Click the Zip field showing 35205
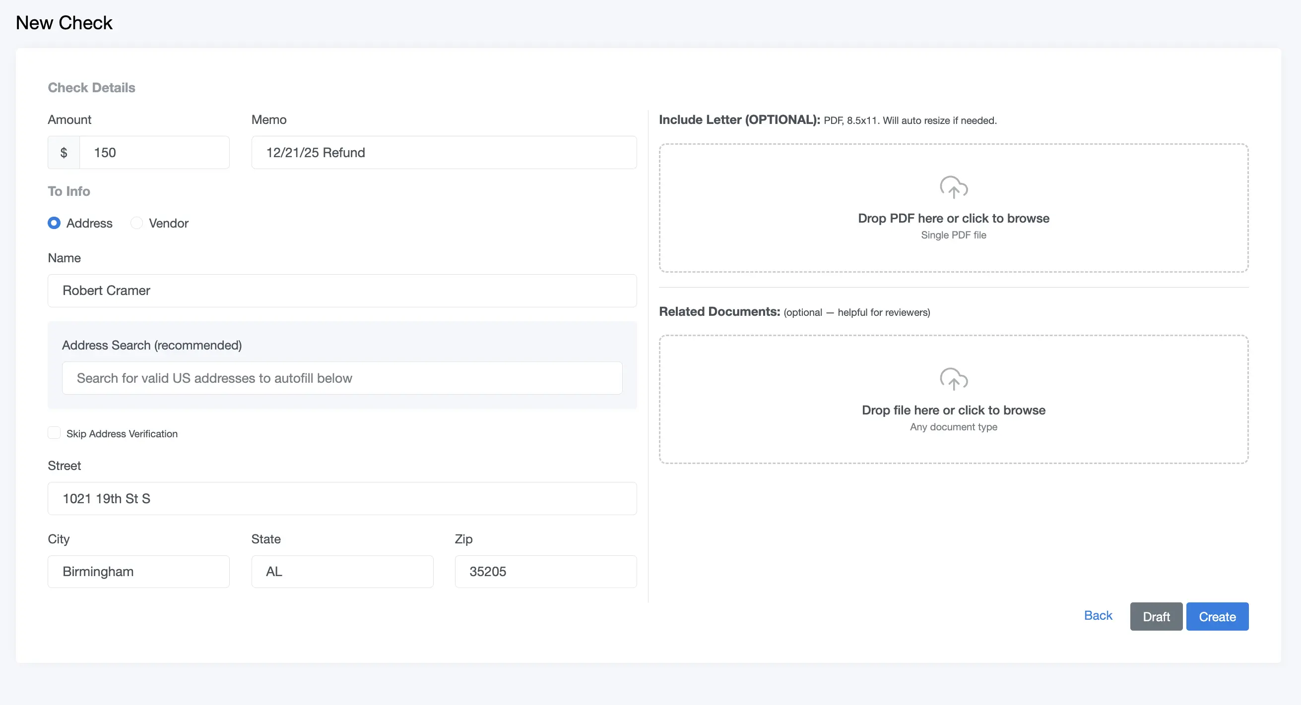1301x705 pixels. (x=545, y=571)
